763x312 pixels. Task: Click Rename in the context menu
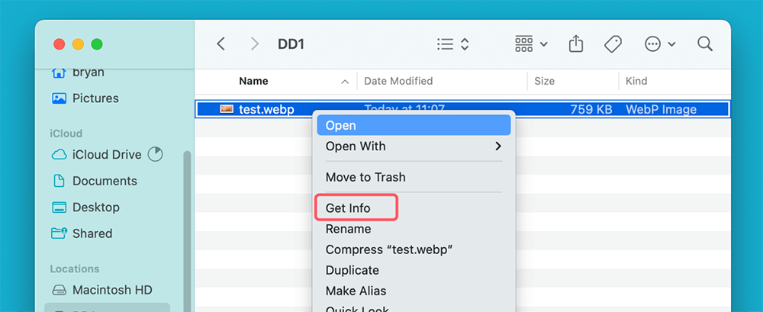(348, 229)
